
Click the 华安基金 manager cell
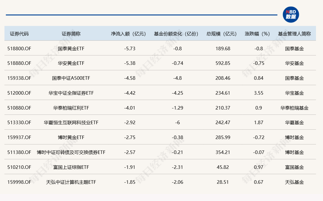pos(294,63)
